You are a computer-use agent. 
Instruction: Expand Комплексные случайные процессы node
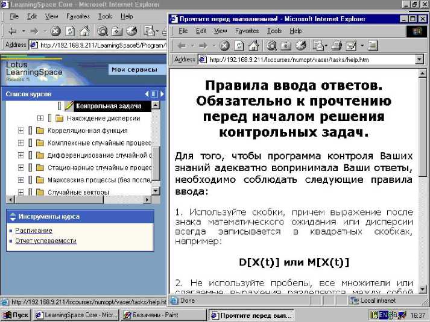tap(21, 143)
